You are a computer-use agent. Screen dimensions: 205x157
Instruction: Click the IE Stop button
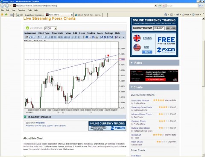pyautogui.click(x=164, y=6)
